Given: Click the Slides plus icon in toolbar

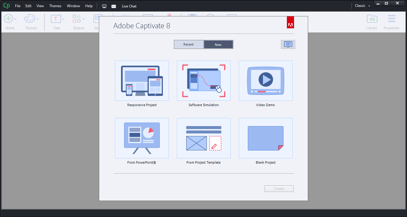Looking at the screenshot, I should pyautogui.click(x=8, y=19).
